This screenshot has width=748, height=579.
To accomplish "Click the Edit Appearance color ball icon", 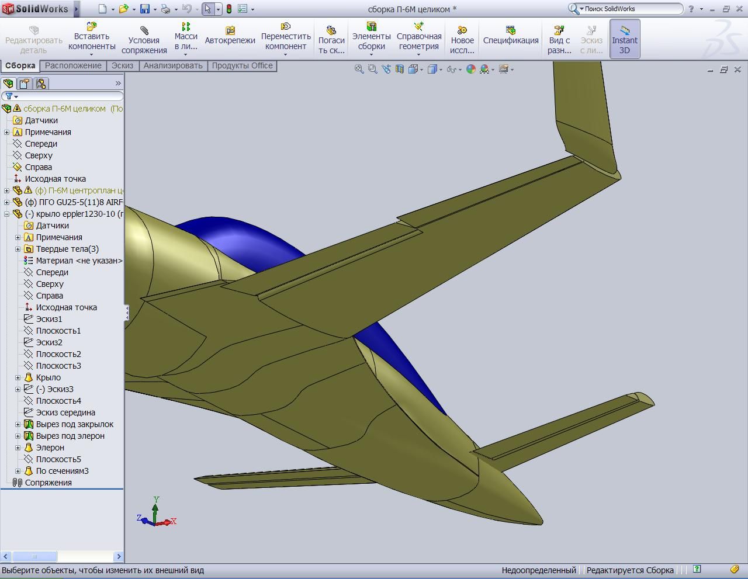I will 470,69.
